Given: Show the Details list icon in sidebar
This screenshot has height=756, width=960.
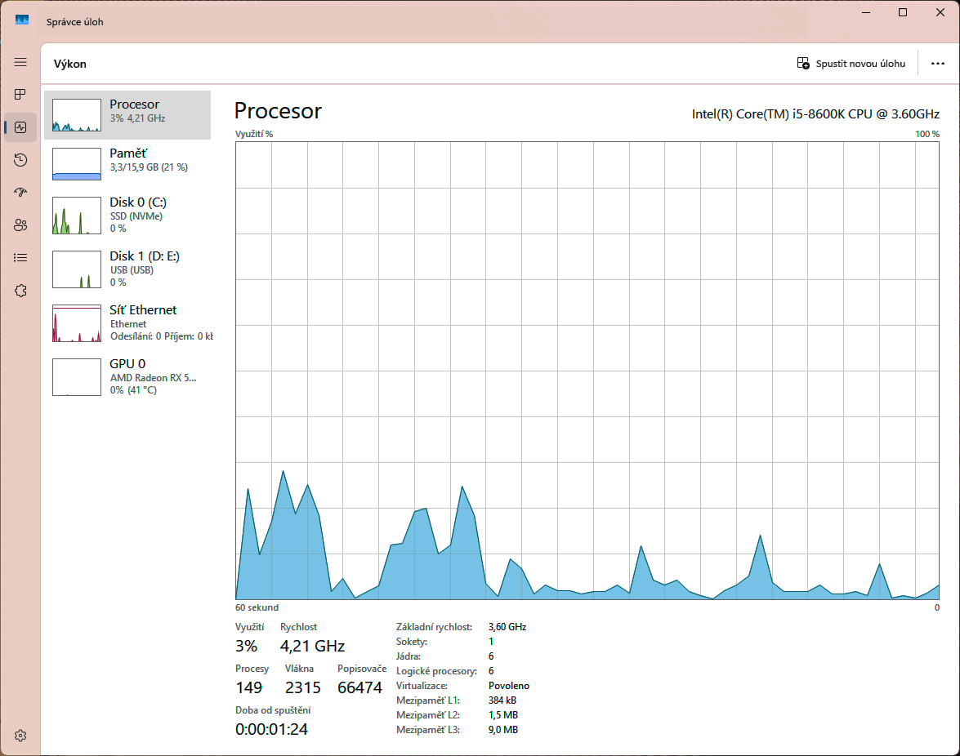Looking at the screenshot, I should tap(20, 258).
